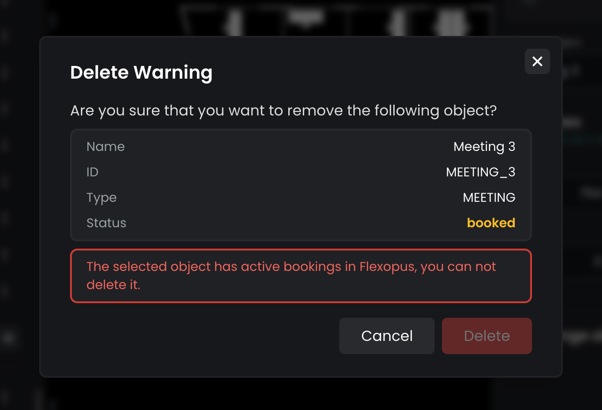Click the 'delete it.' error text line
602x410 pixels.
(x=113, y=285)
